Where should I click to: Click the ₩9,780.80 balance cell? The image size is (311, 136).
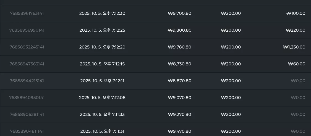179,47
